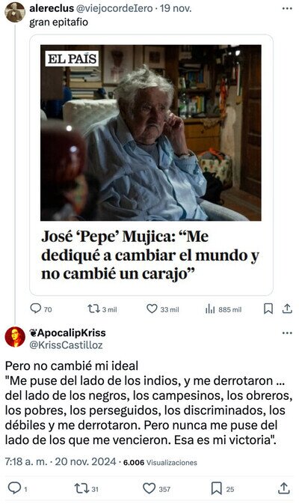This screenshot has height=504, width=299.
Task: Open the 6.006 Visualizaciones count
Action: click(x=160, y=463)
